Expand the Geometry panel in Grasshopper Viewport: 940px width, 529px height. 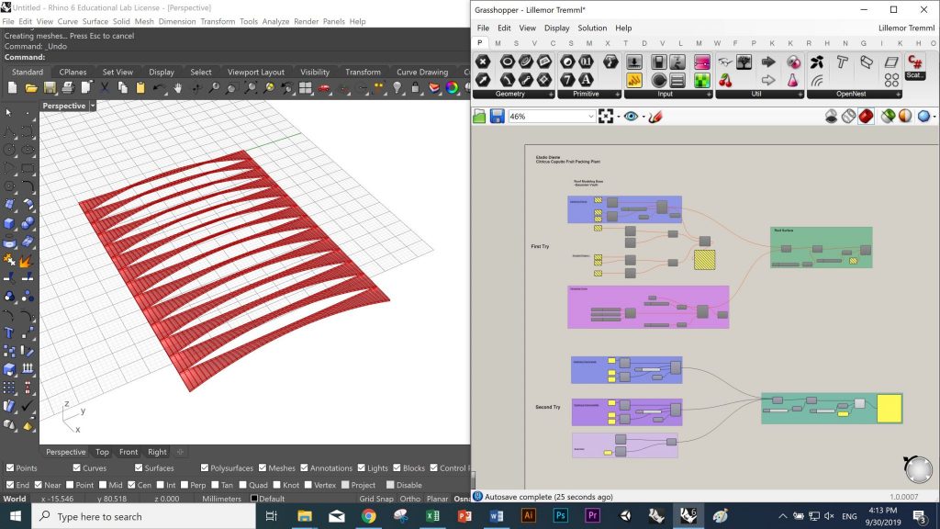coord(552,94)
